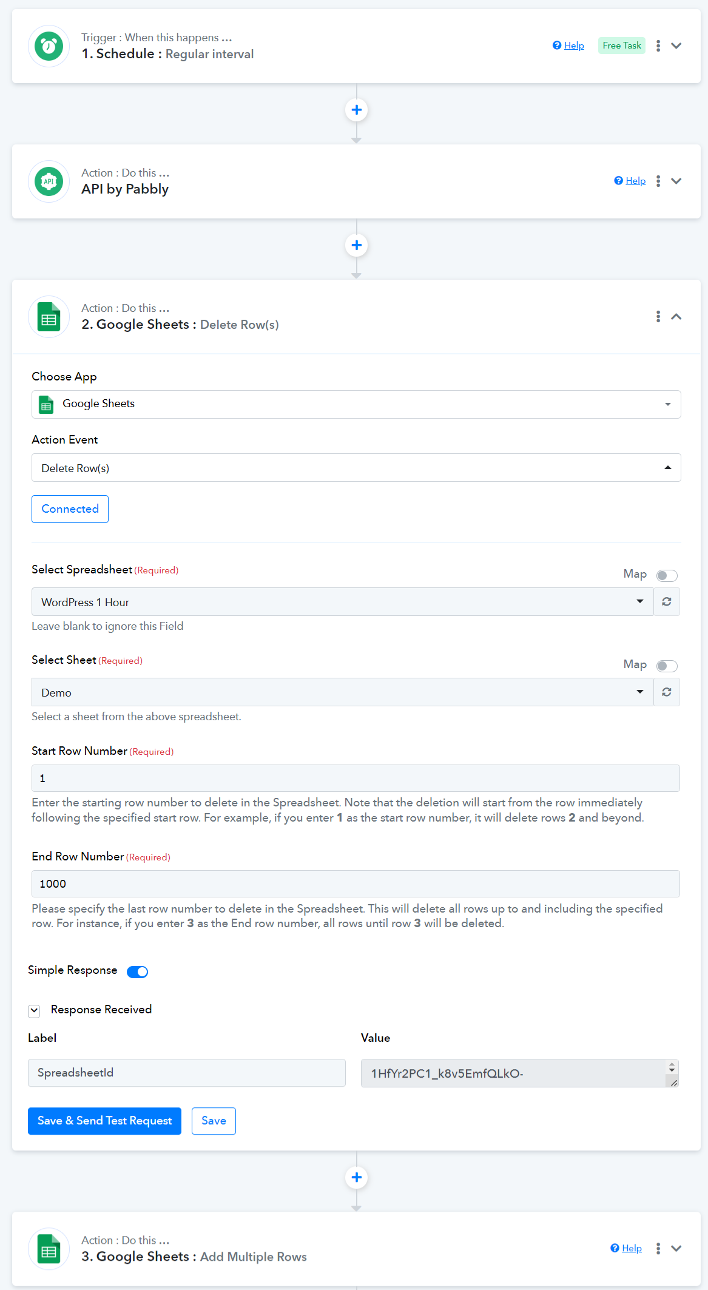This screenshot has width=708, height=1290.
Task: Turn off the Simple Response switch
Action: pyautogui.click(x=138, y=971)
